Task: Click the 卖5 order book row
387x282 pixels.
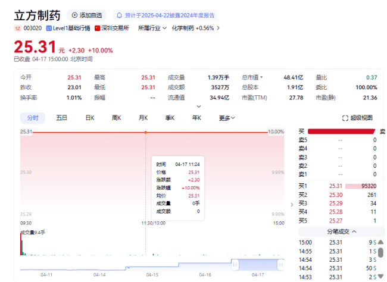Action: (x=338, y=140)
